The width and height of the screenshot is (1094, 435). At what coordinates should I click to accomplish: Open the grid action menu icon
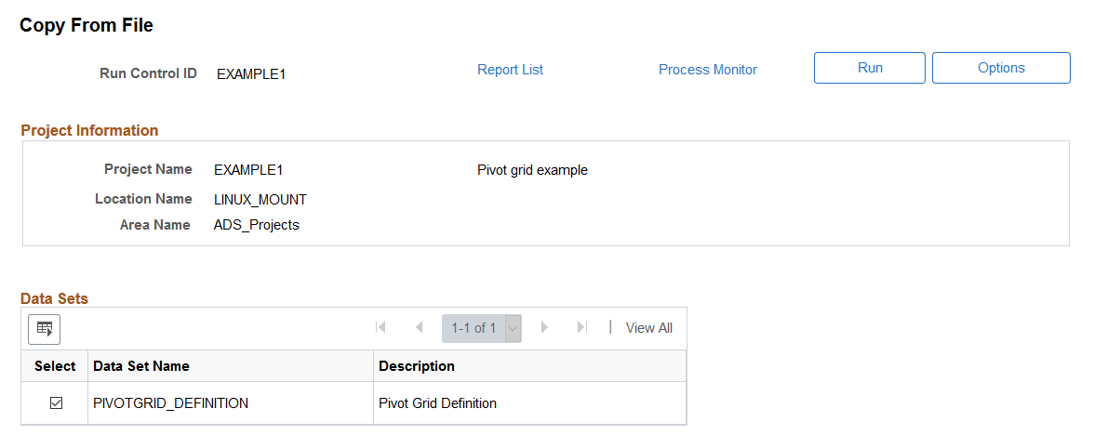[44, 328]
